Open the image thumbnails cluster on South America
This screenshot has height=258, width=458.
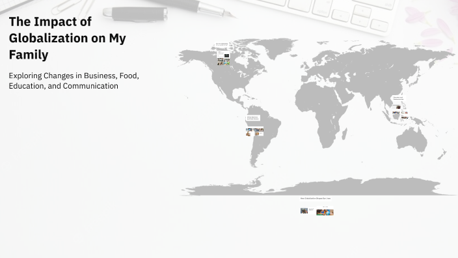(255, 132)
